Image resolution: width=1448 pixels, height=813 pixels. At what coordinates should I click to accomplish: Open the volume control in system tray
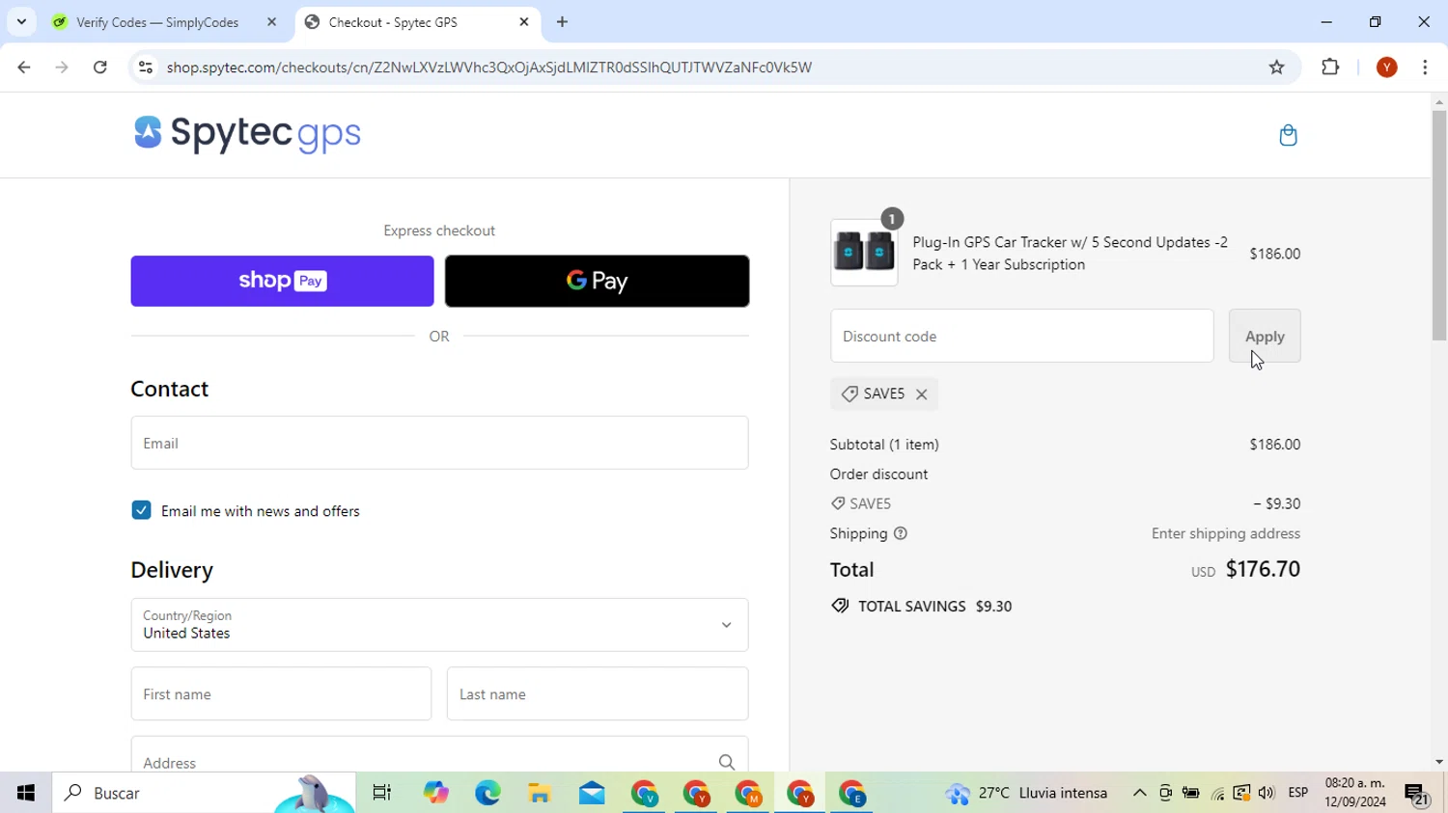pos(1267,793)
